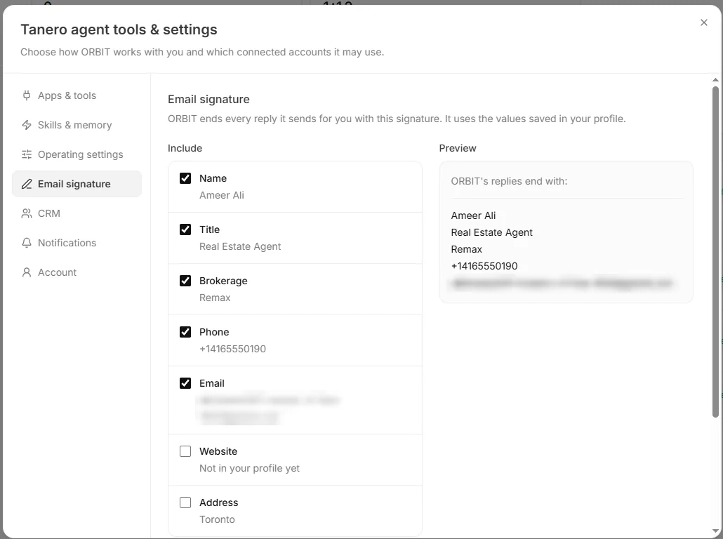Click the 'Preview' label
723x539 pixels.
pyautogui.click(x=458, y=149)
